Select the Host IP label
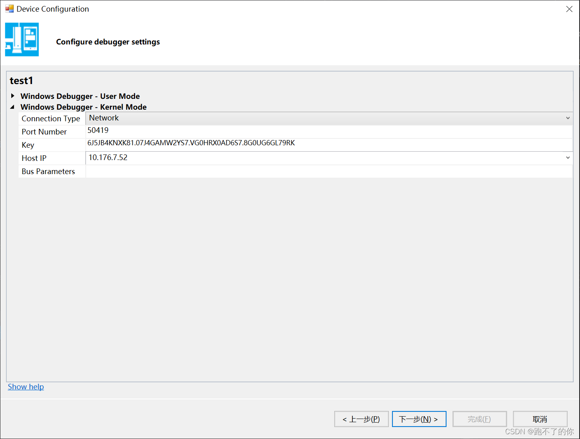 point(34,158)
